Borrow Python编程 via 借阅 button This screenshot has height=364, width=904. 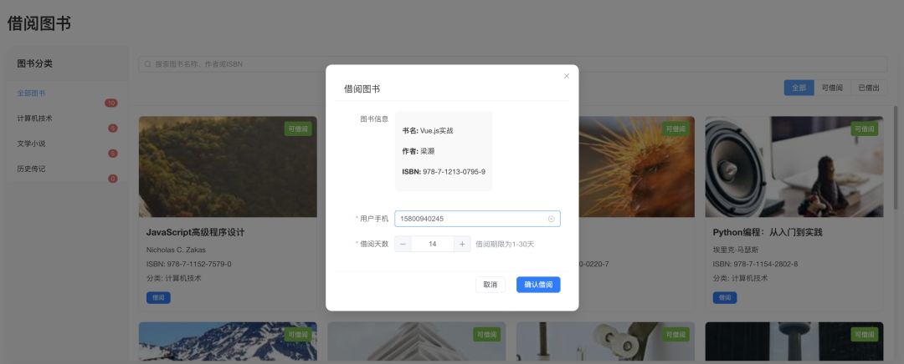[x=725, y=298]
